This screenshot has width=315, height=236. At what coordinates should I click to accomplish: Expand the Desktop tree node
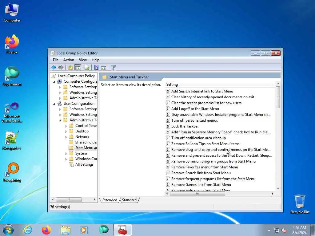click(66, 132)
